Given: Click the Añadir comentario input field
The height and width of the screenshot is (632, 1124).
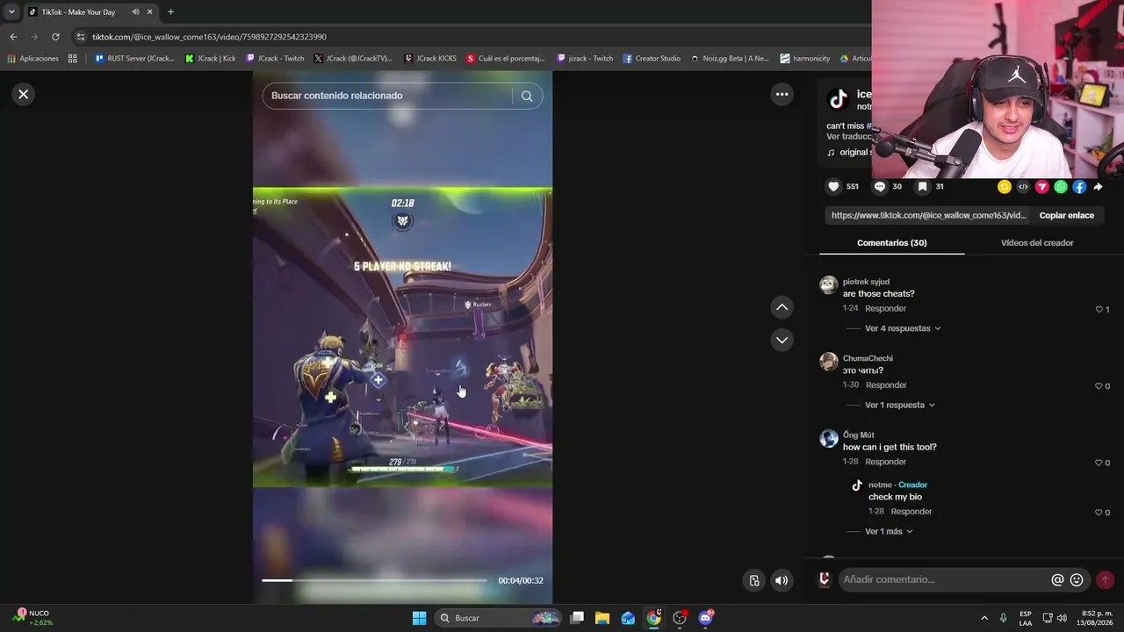Looking at the screenshot, I should (x=944, y=579).
